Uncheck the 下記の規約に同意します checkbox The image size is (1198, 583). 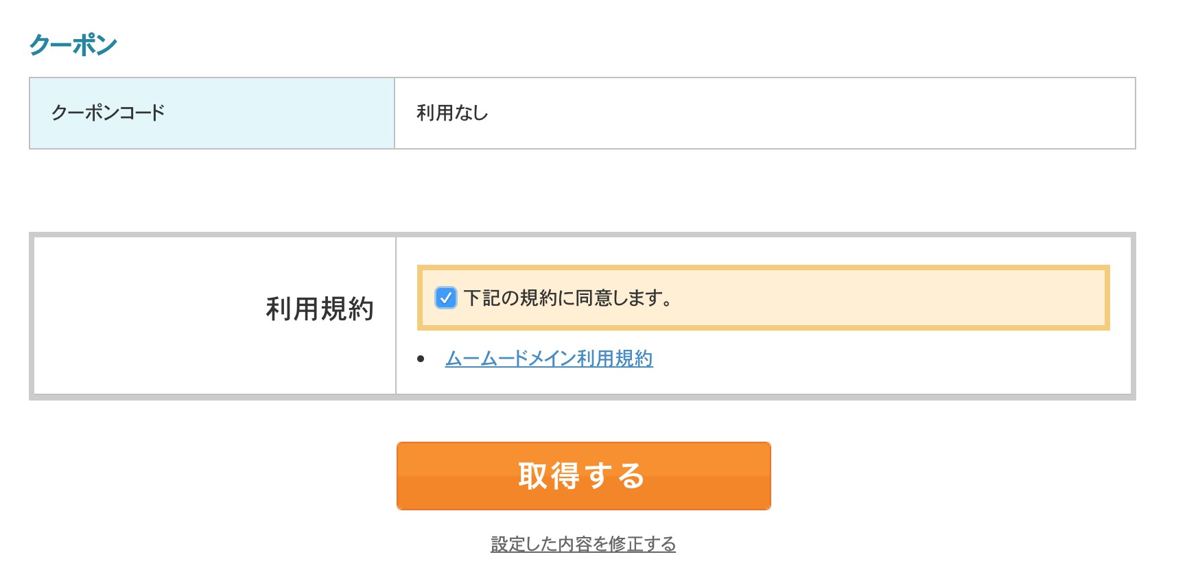446,298
